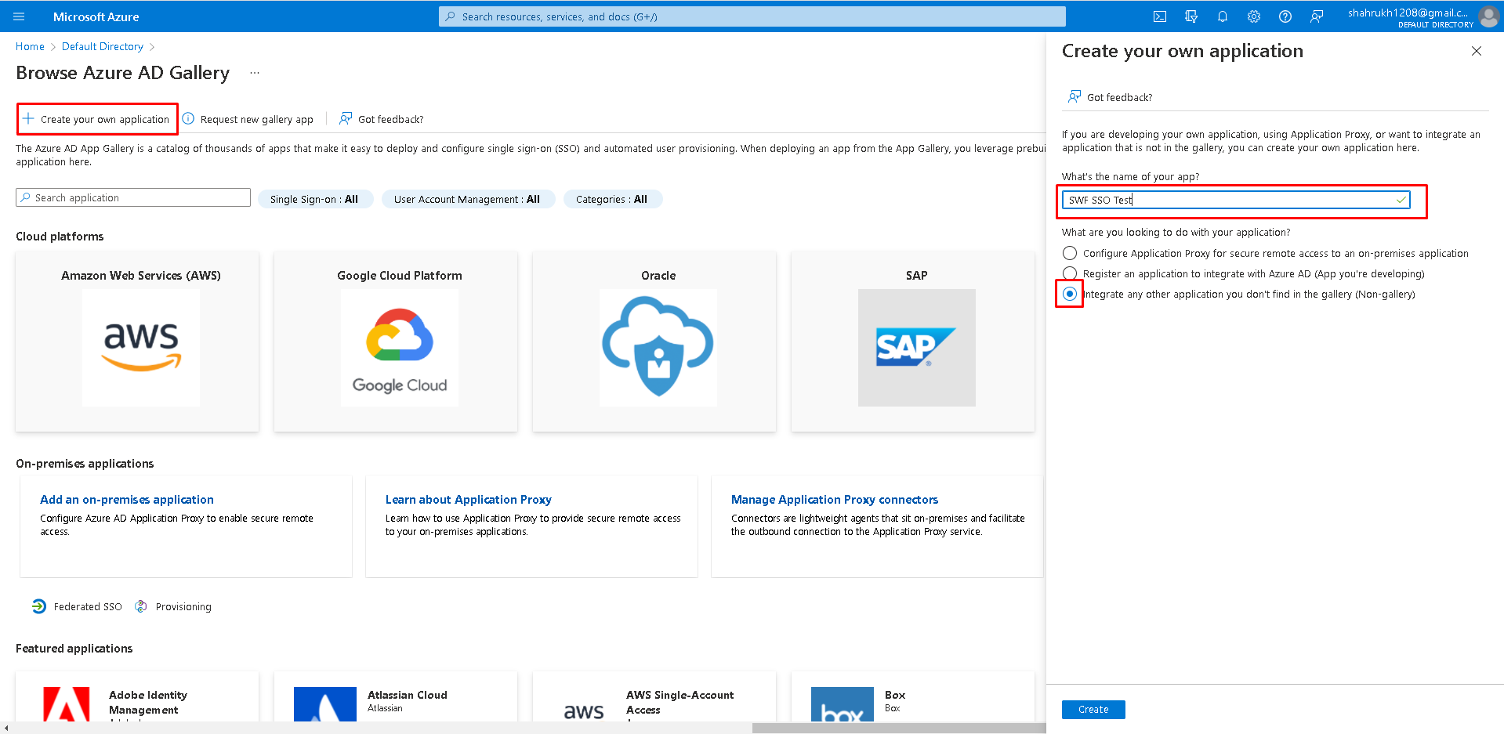Focus the top Search resources bar

point(752,16)
